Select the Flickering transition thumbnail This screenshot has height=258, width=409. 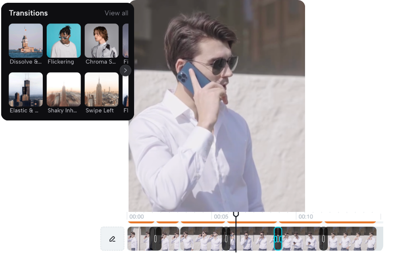63,41
